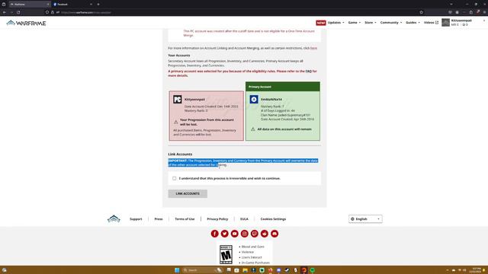Screen dimensions: 488x274
Task: Open the green Spotify taskbar icon
Action: 312,270
